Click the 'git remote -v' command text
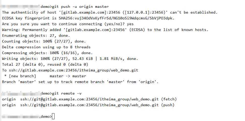245x121 pixels. (67, 93)
